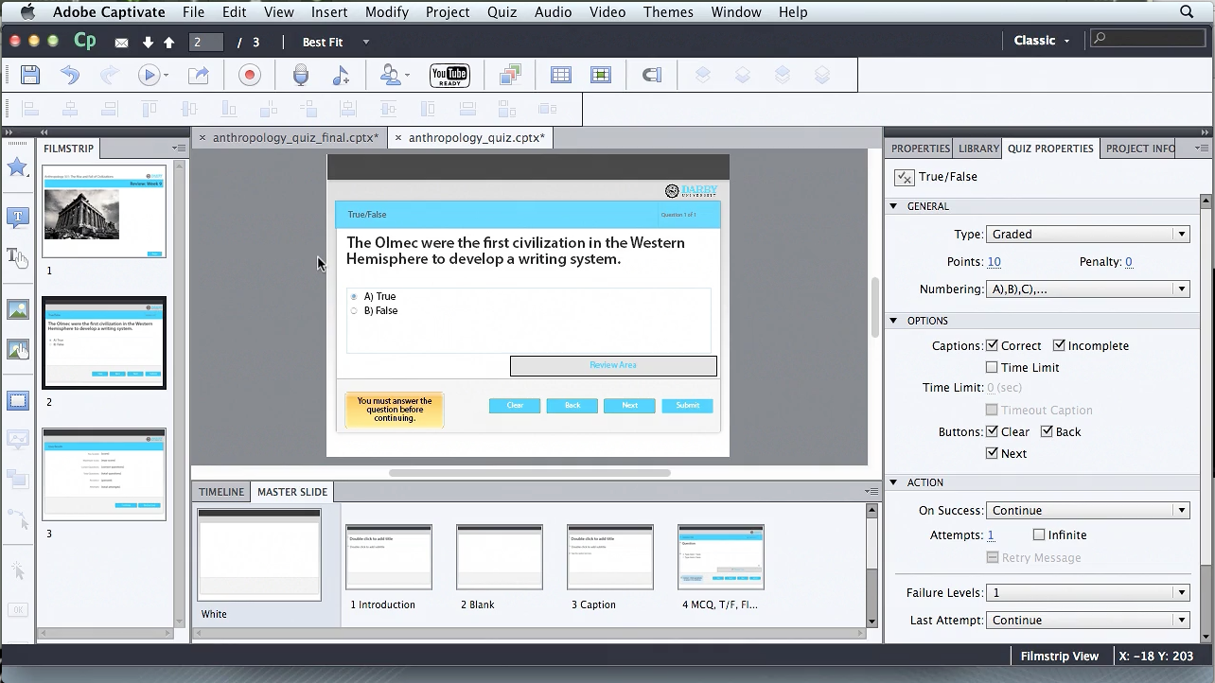Click the Undo arrow icon
1215x683 pixels.
coord(70,76)
